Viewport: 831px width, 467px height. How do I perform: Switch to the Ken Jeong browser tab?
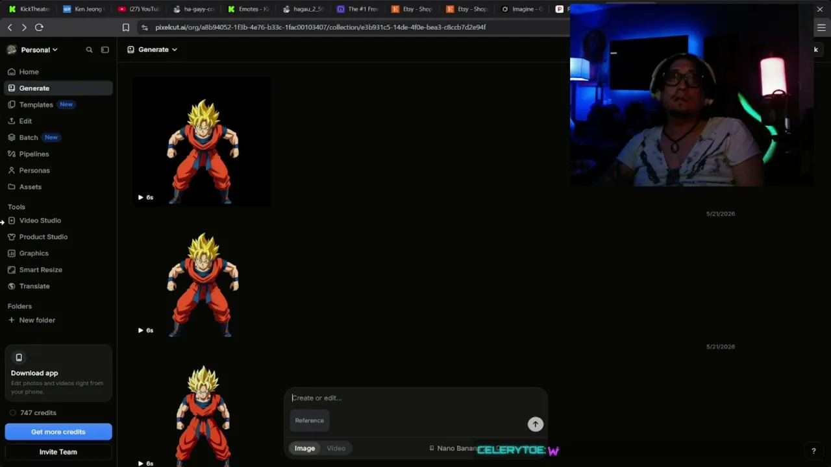click(84, 9)
